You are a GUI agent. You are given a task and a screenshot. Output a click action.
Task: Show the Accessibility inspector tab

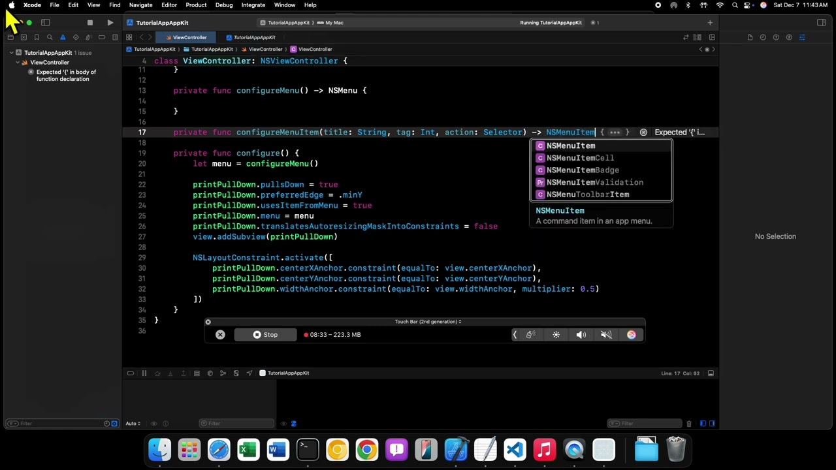789,37
